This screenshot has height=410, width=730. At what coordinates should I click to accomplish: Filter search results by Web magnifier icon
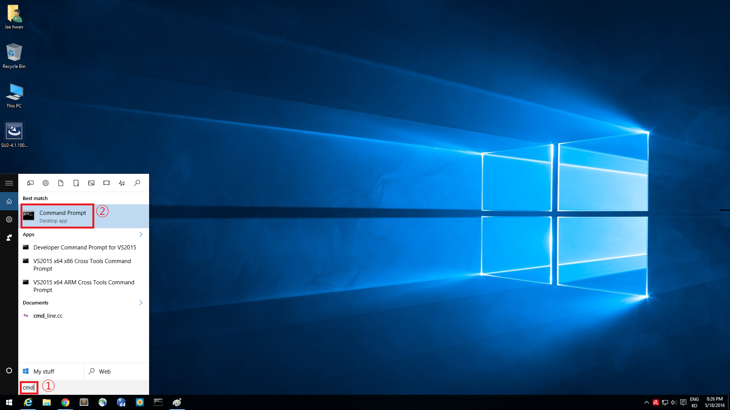pos(137,183)
